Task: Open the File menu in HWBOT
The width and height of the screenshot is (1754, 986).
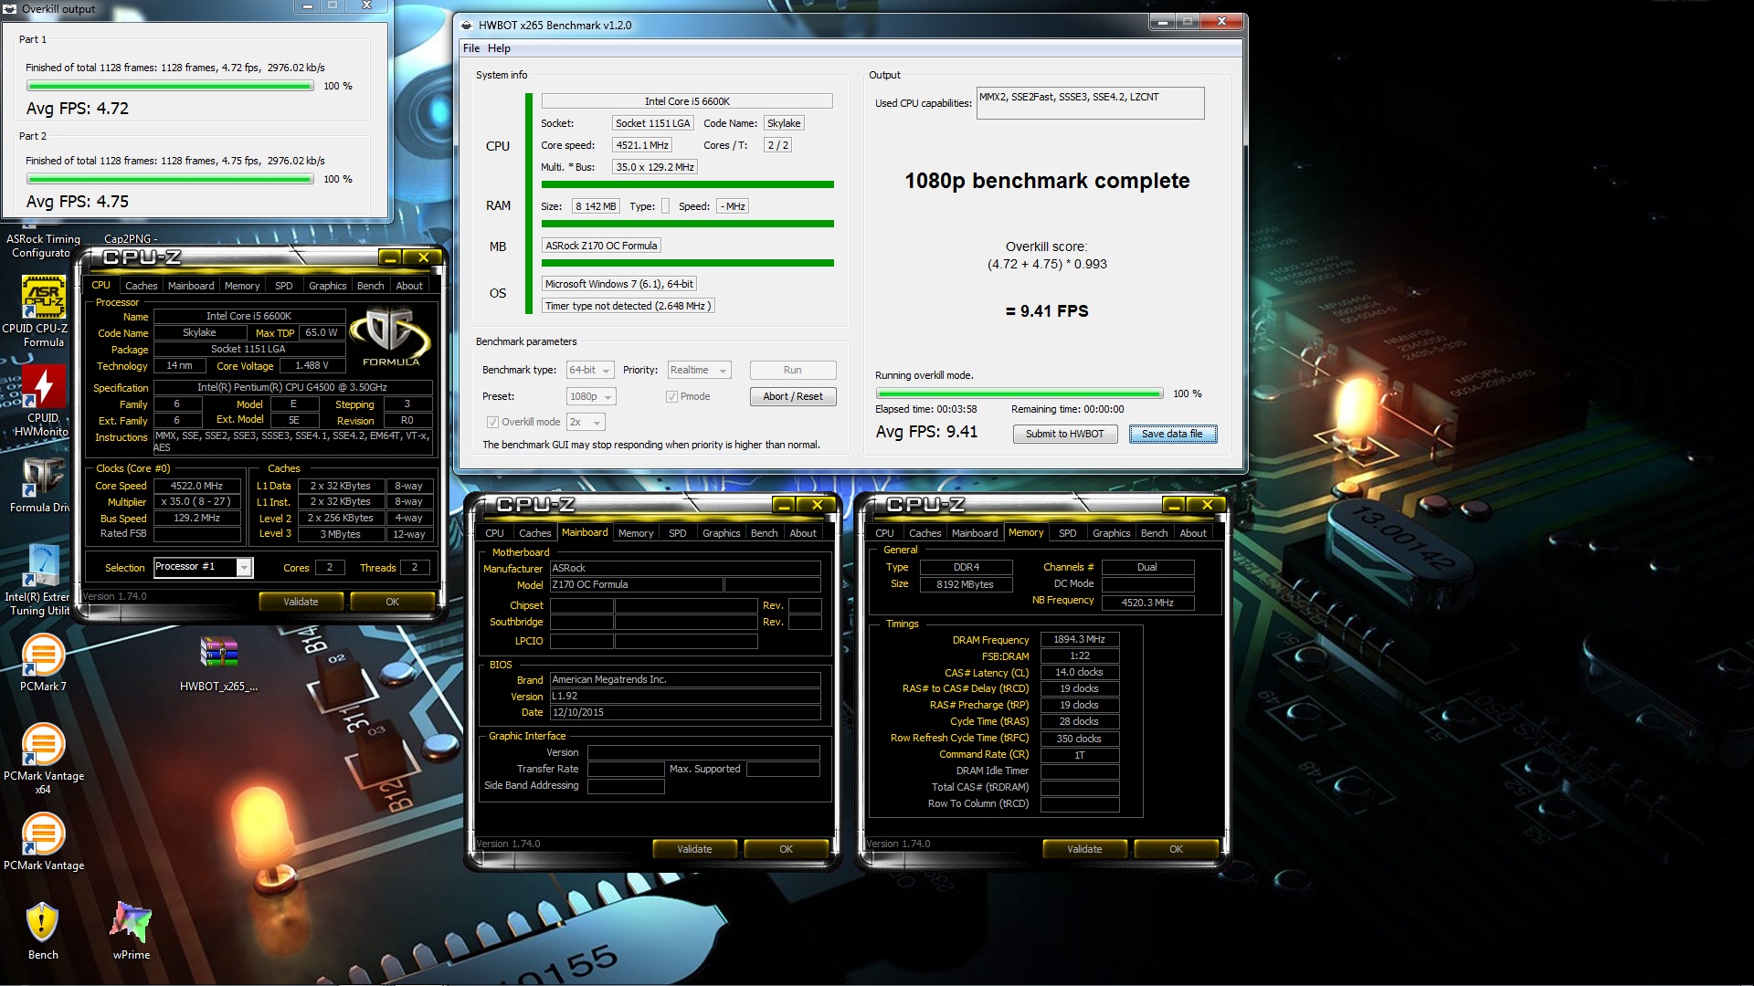Action: pyautogui.click(x=471, y=48)
